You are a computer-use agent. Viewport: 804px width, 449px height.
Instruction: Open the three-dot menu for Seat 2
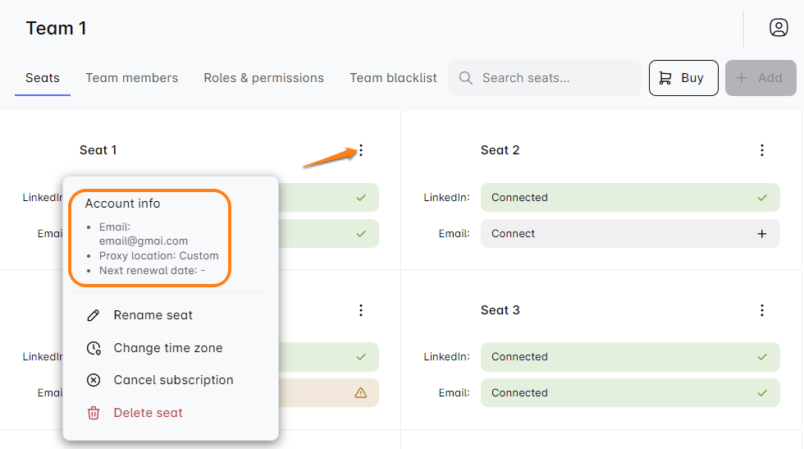(x=761, y=150)
